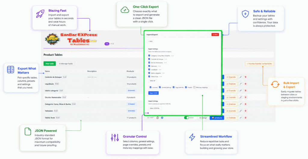Uncheck the Liquidação export checkbox
This screenshot has width=308, height=159.
point(149,70)
